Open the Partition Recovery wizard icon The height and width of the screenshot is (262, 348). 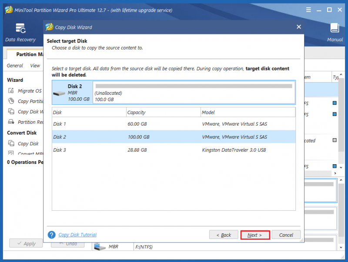(x=11, y=122)
